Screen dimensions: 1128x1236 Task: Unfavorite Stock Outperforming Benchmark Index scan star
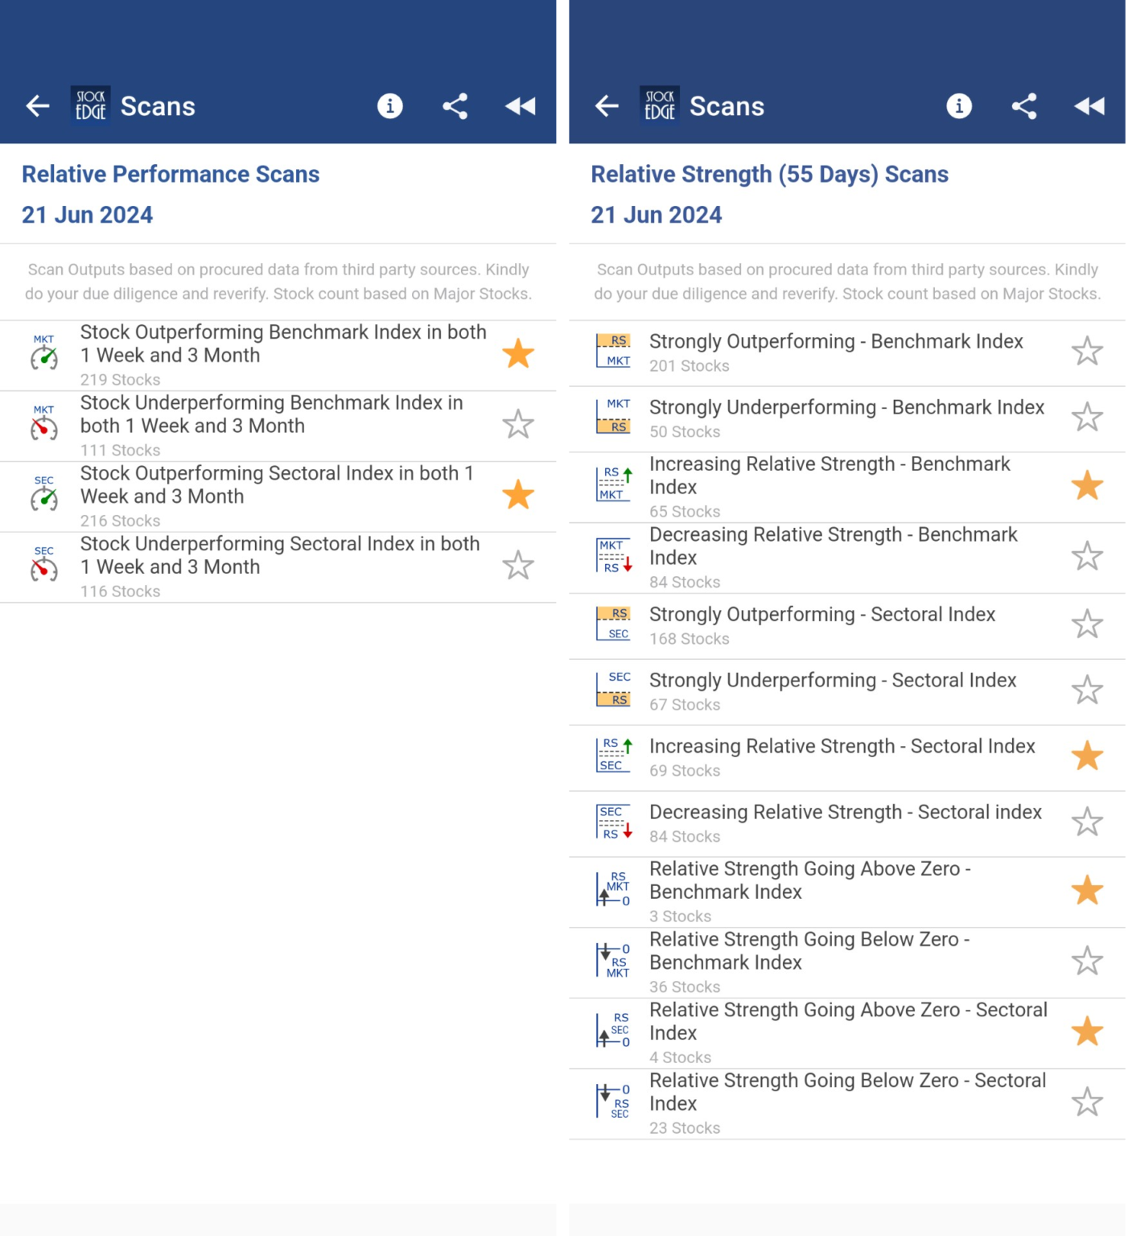click(518, 354)
